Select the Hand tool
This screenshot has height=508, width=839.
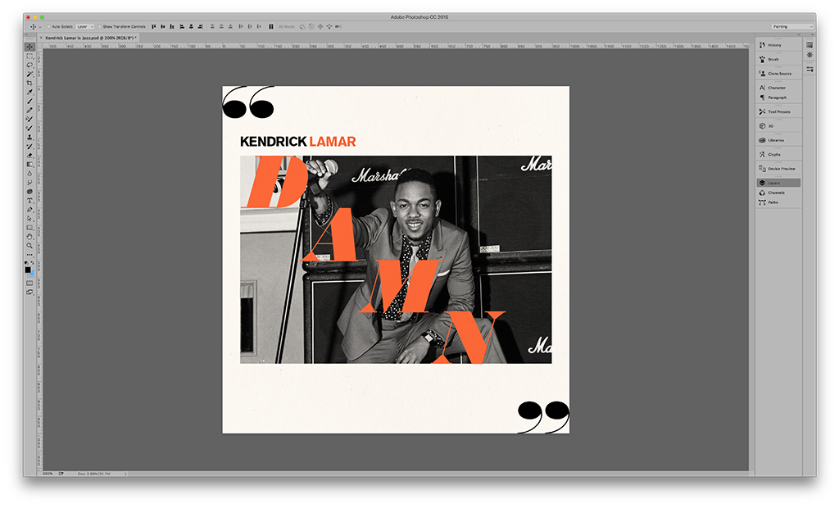point(29,237)
